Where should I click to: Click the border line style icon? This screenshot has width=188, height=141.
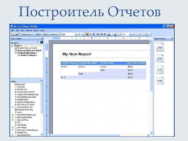(x=134, y=34)
